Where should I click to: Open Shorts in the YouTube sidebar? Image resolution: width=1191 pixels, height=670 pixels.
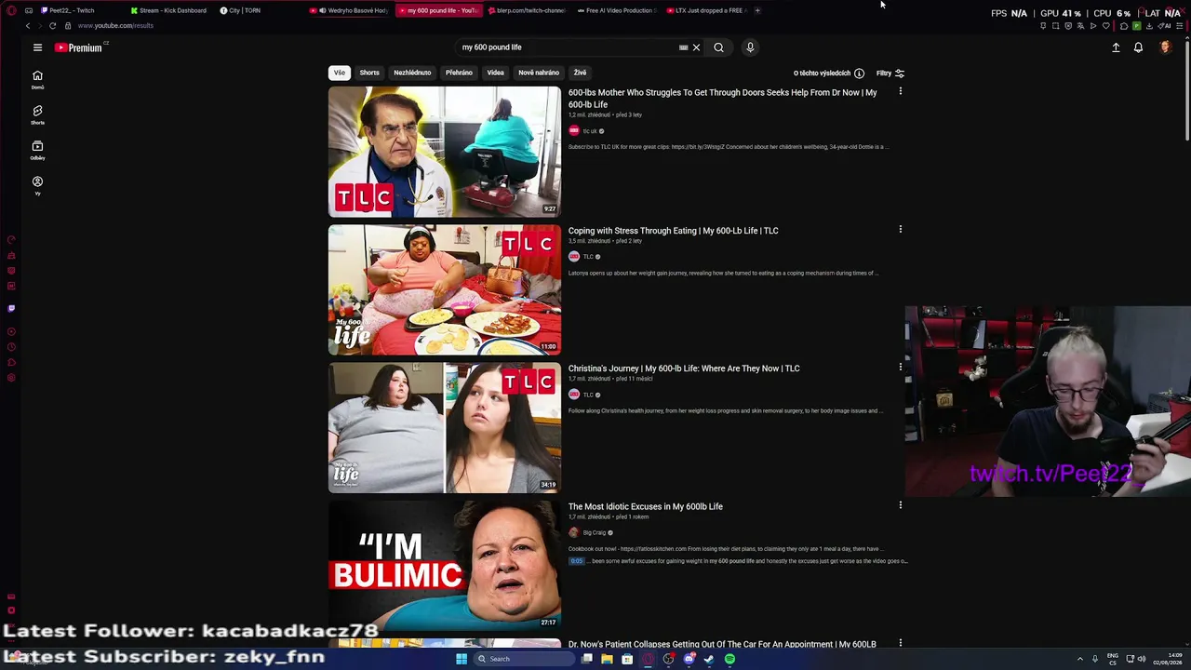coord(37,115)
